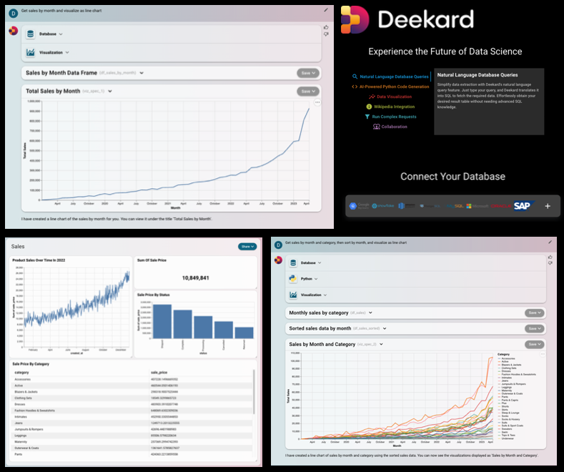Click thumbs down on the Total Sales response
Viewport: 564px width, 472px height.
pos(326,34)
